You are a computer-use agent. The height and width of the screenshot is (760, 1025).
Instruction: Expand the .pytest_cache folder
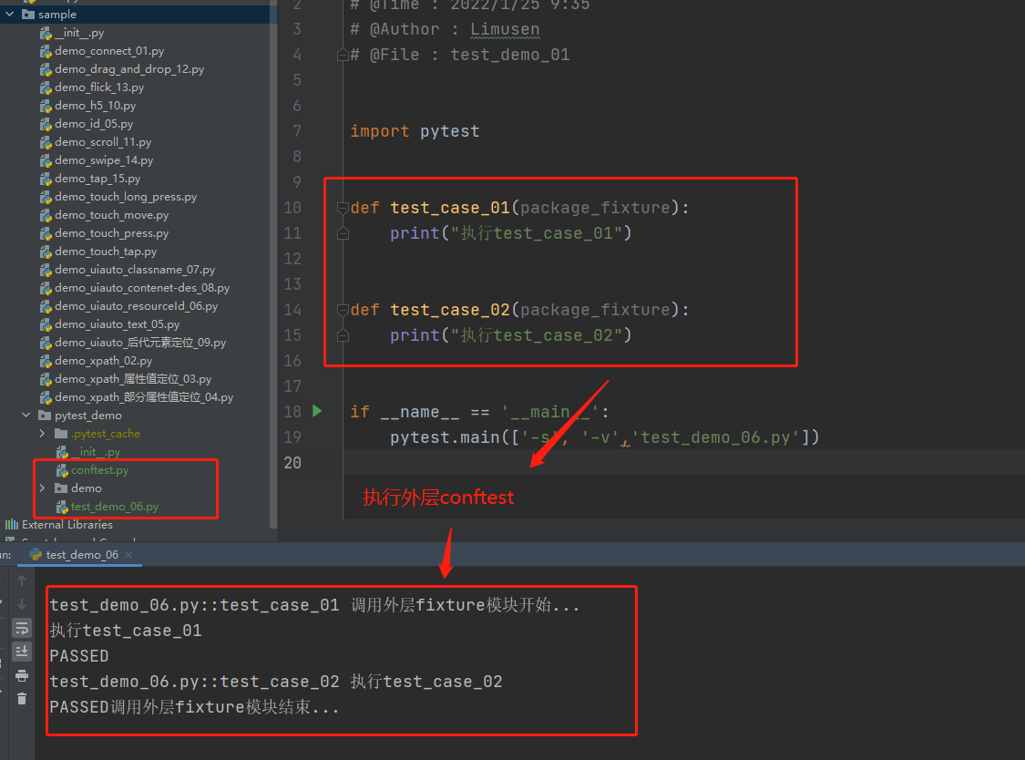pos(43,433)
